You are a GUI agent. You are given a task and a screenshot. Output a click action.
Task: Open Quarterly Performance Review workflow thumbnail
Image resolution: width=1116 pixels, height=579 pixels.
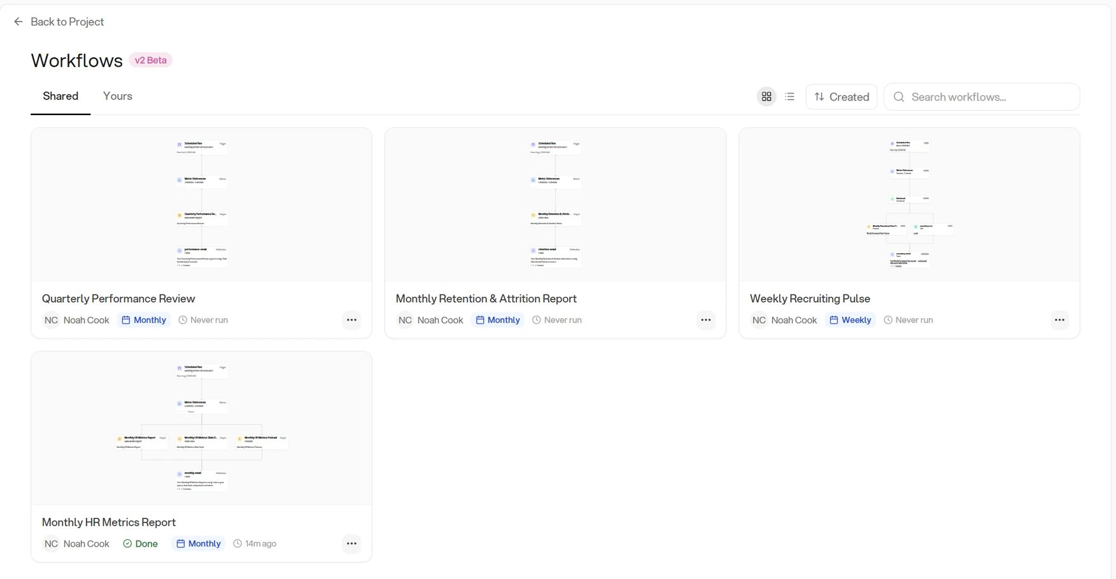pos(201,205)
